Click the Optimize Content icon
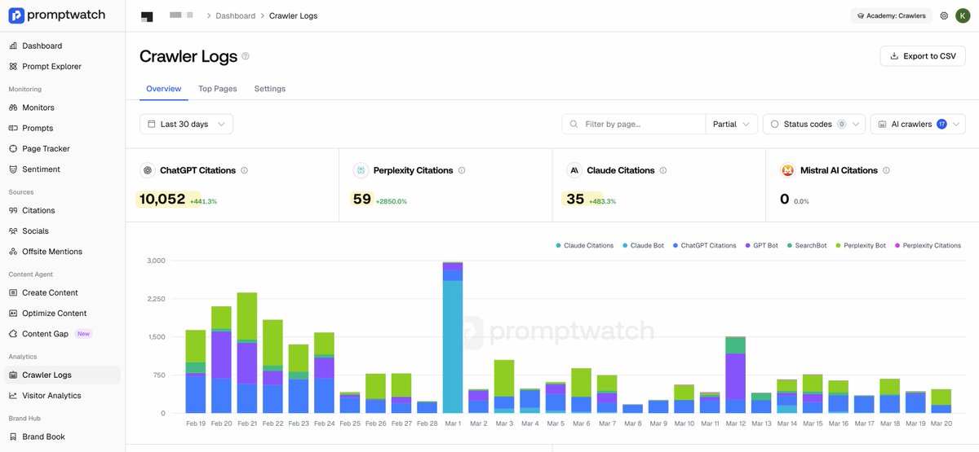The image size is (979, 452). [x=13, y=313]
